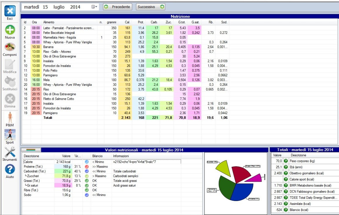
Task: Go to next day with Successivo
Action: 150,7
